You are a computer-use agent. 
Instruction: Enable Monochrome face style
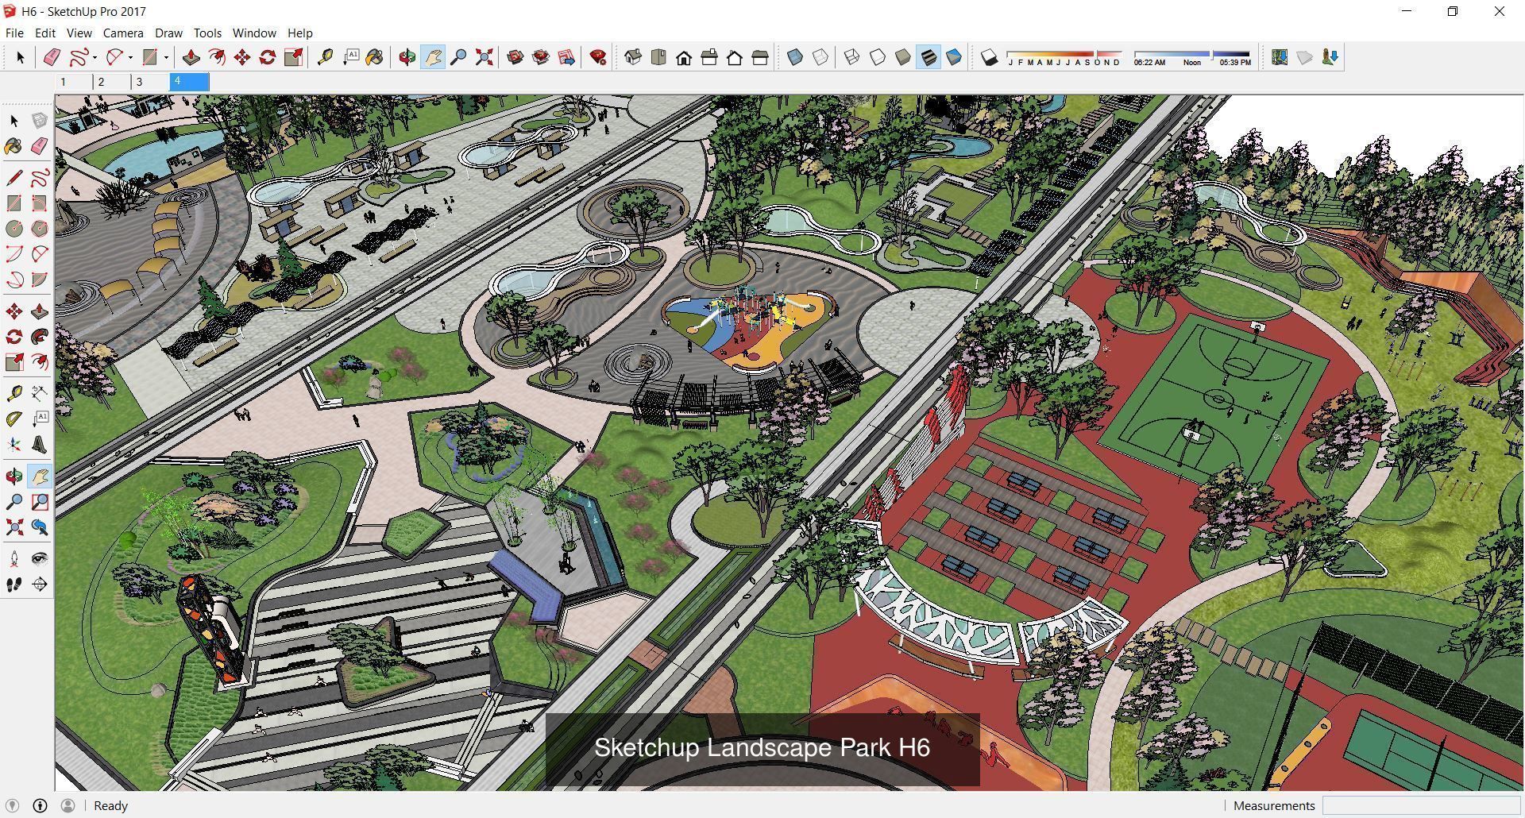click(x=954, y=57)
